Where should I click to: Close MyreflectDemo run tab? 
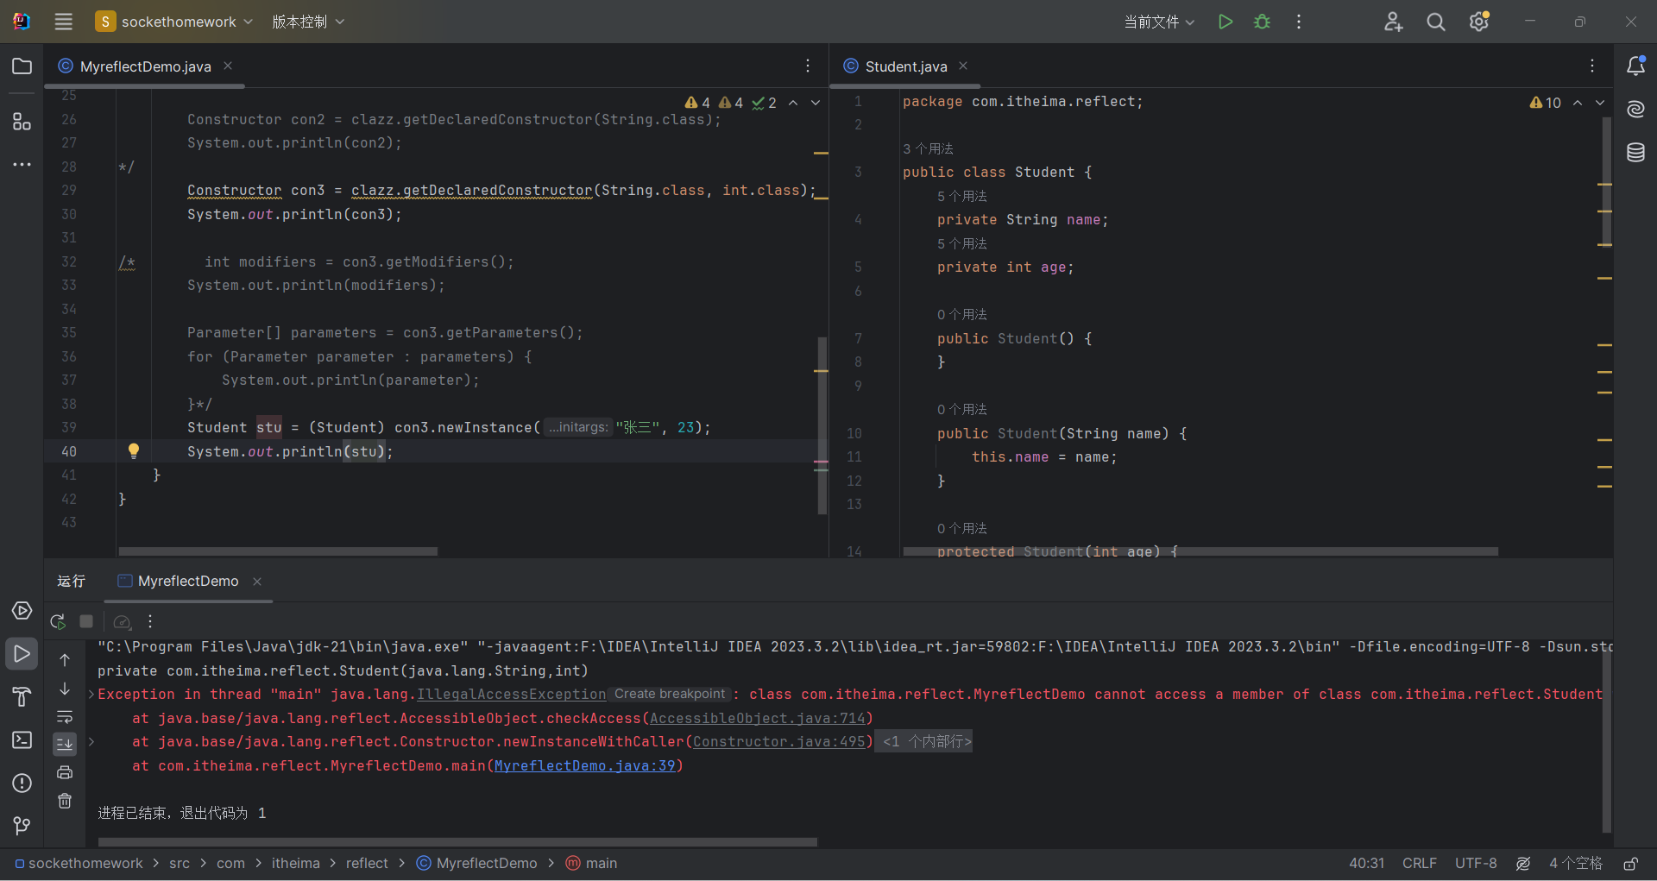click(257, 582)
